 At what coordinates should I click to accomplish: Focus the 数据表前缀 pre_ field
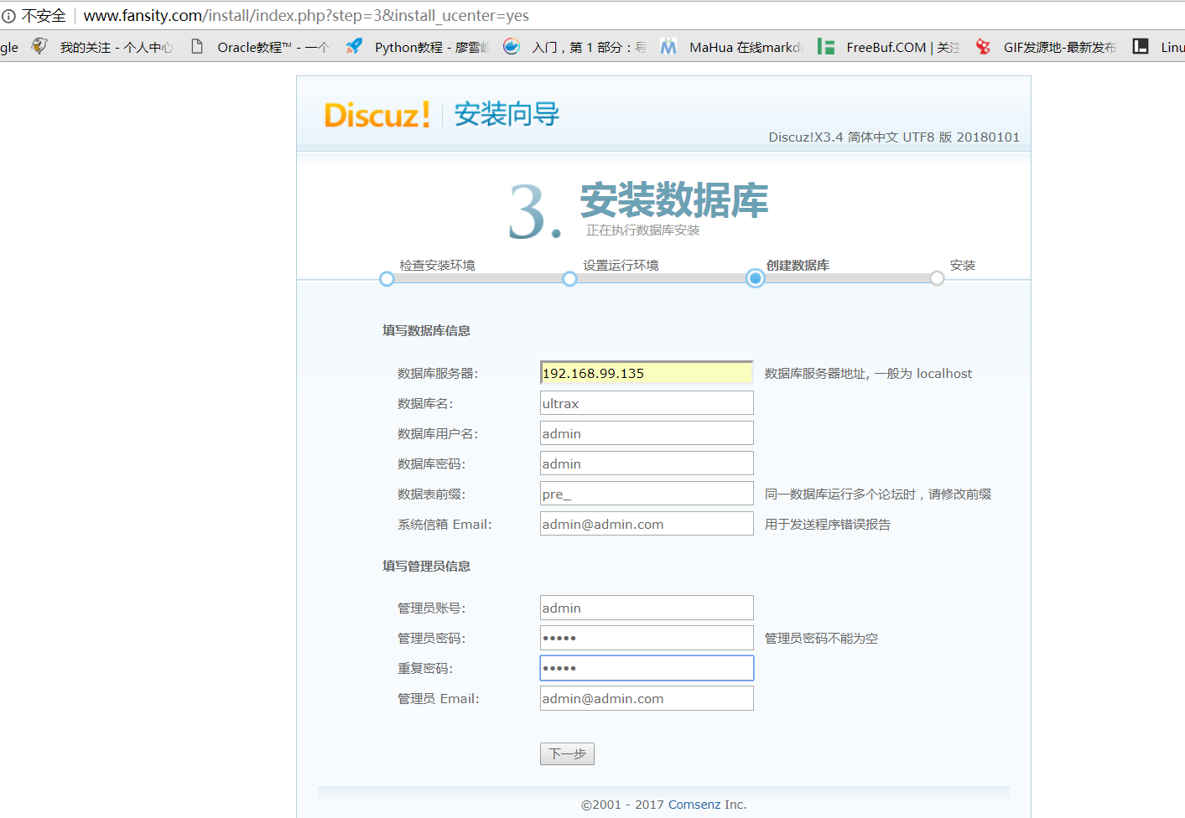point(647,494)
